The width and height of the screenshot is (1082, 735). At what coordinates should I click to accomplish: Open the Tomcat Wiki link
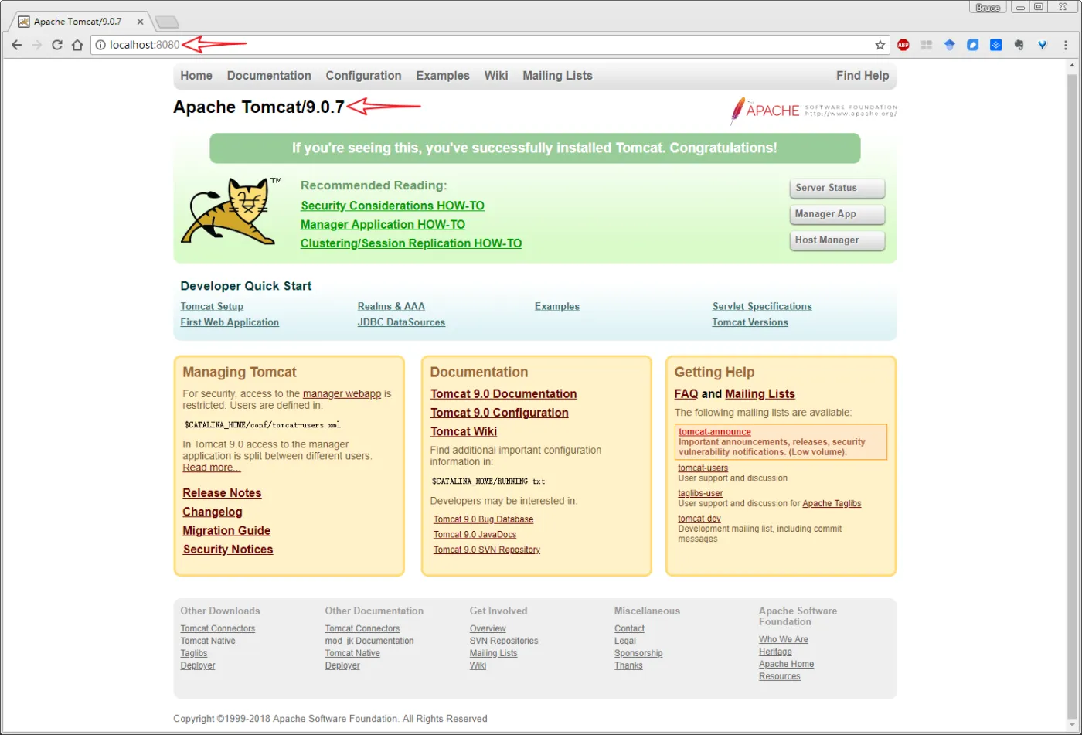pos(464,431)
